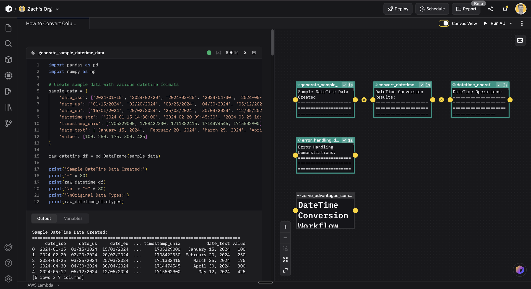Zoom in on the canvas
Image resolution: width=531 pixels, height=289 pixels.
pos(285,227)
